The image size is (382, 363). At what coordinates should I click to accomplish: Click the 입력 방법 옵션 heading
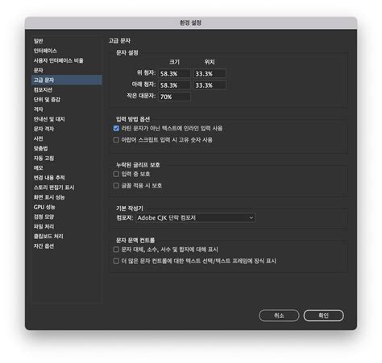(133, 119)
